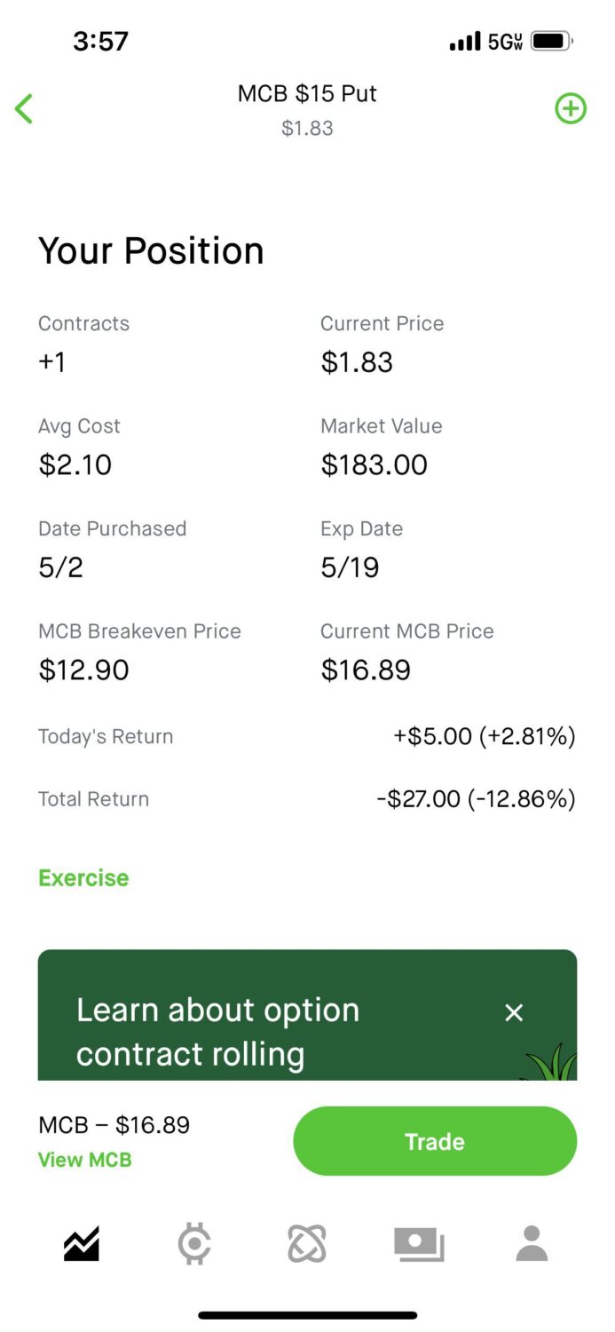Open the browse orbit icon tab
Viewport: 615px width, 1332px height.
click(x=307, y=1244)
